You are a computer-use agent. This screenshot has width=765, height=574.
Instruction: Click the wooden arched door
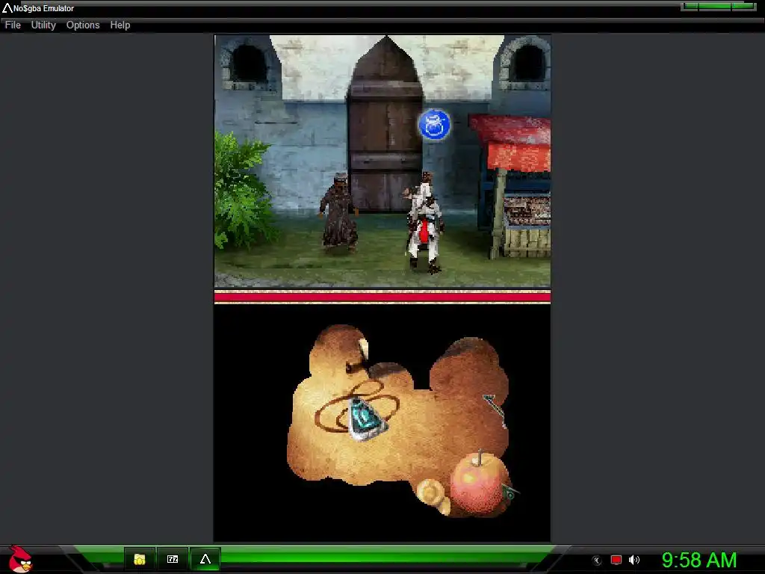(385, 125)
